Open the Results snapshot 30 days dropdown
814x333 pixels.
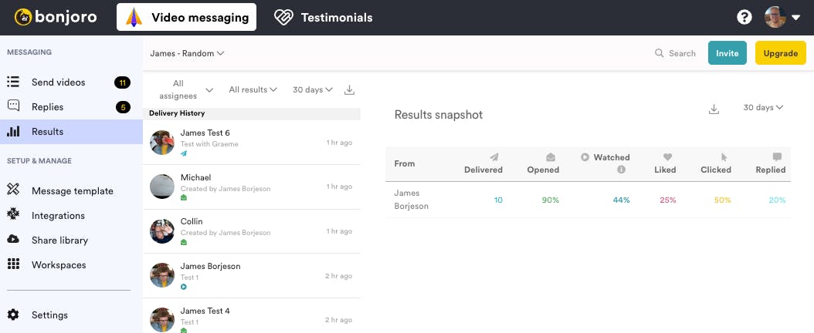[x=763, y=108]
